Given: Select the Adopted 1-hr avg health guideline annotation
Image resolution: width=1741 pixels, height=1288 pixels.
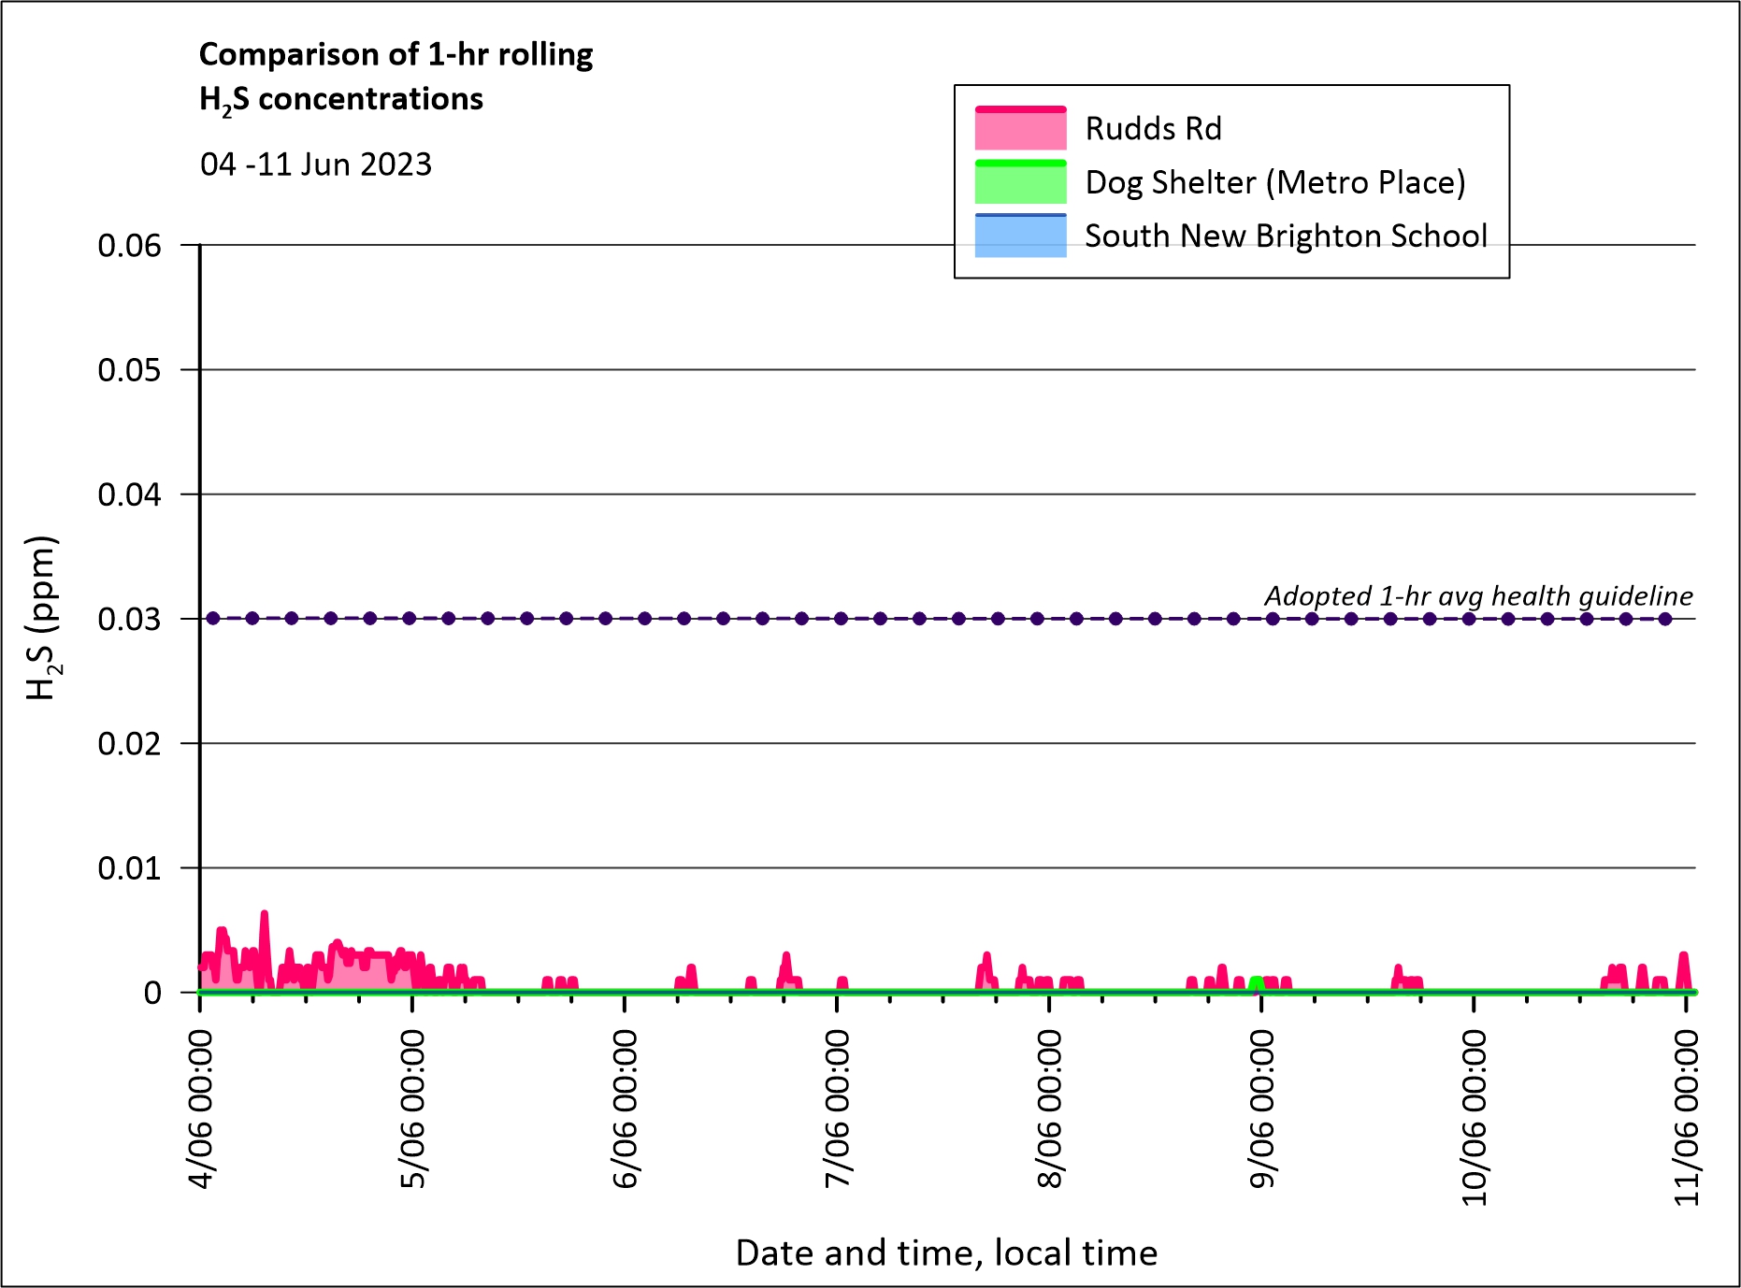Looking at the screenshot, I should coord(1477,595).
